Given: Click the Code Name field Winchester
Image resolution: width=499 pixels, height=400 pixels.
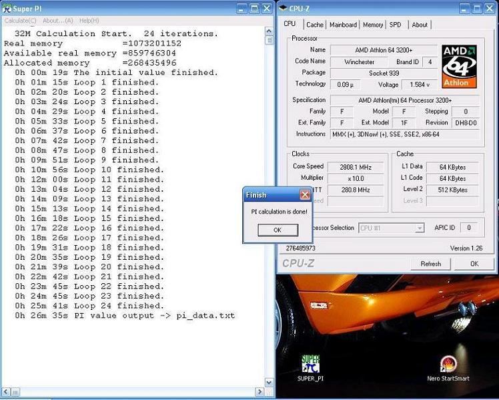Looking at the screenshot, I should click(x=359, y=62).
